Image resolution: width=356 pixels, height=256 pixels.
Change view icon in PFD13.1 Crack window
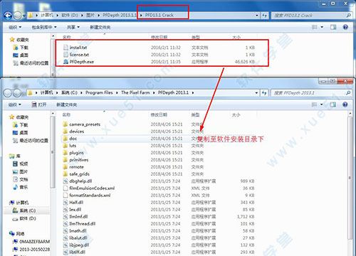[315, 27]
